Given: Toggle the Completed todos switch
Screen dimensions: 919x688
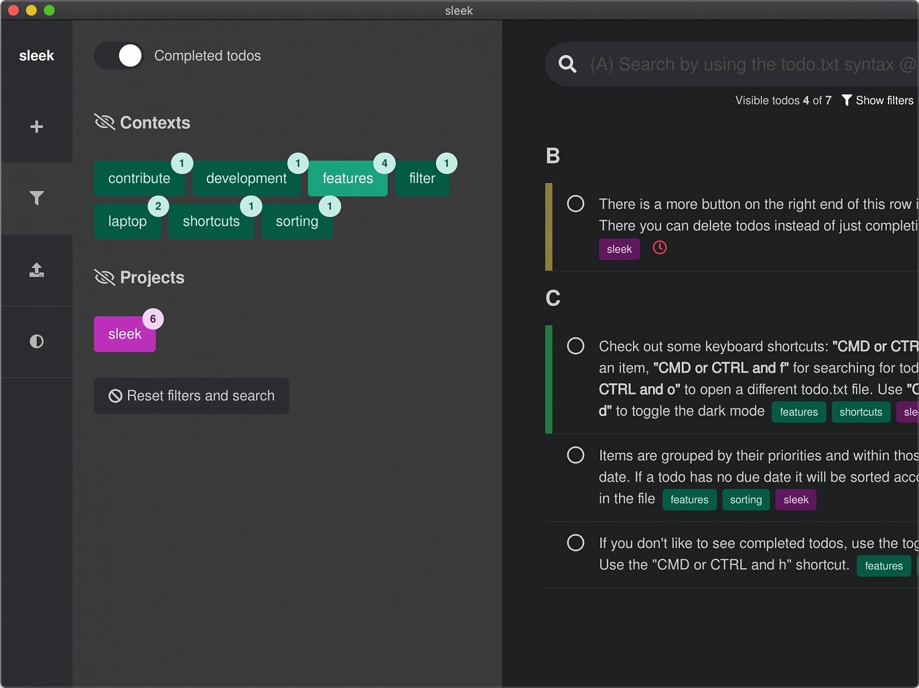Looking at the screenshot, I should [x=119, y=56].
